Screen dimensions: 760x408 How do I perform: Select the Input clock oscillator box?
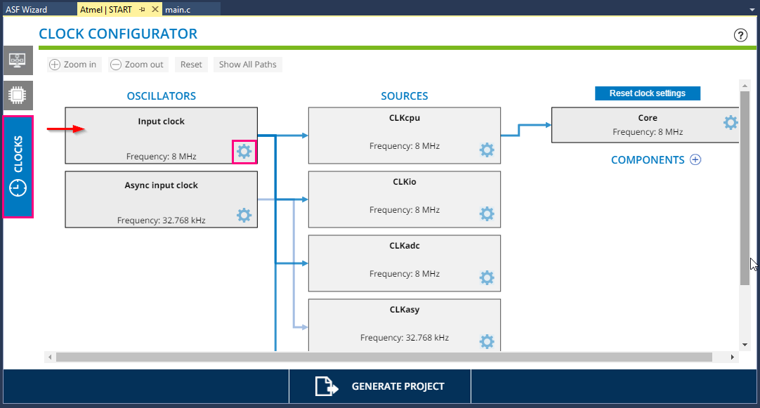point(162,136)
